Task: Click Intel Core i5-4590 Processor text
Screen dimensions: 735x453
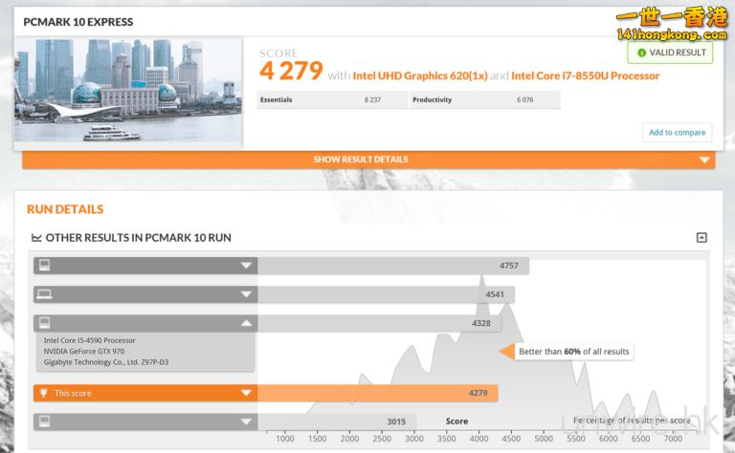Action: click(90, 340)
